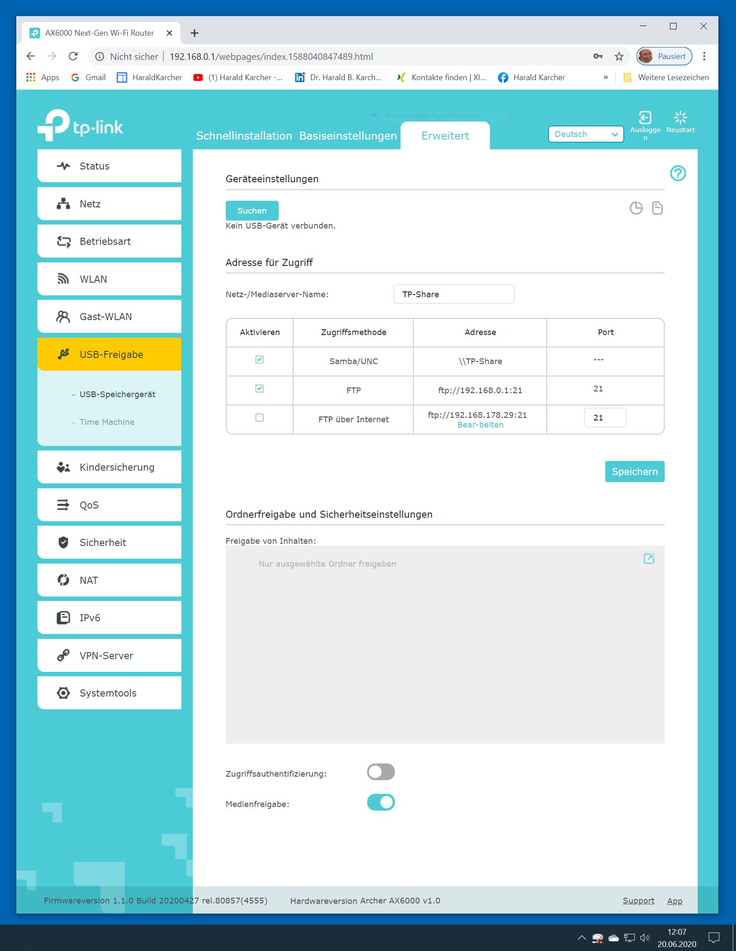Open the Support link in the footer
The width and height of the screenshot is (736, 951).
[x=638, y=901]
